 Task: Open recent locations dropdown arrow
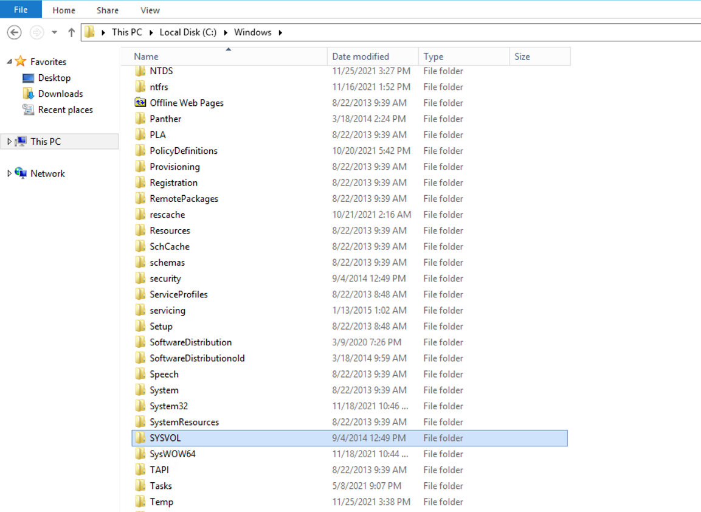click(54, 32)
